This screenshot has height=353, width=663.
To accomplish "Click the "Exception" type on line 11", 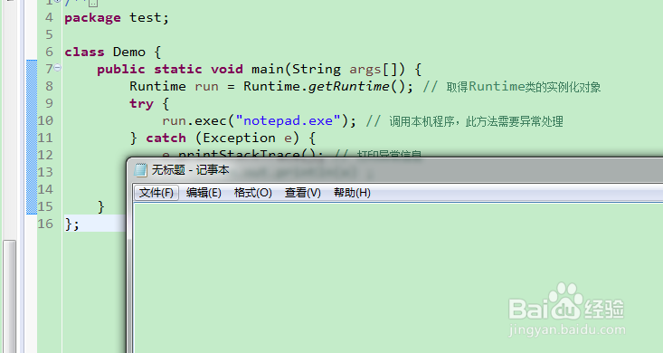I will pos(240,138).
